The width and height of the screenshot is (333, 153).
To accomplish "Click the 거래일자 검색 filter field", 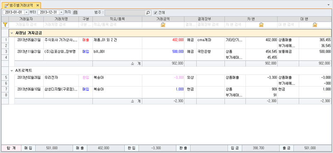I will [26, 25].
